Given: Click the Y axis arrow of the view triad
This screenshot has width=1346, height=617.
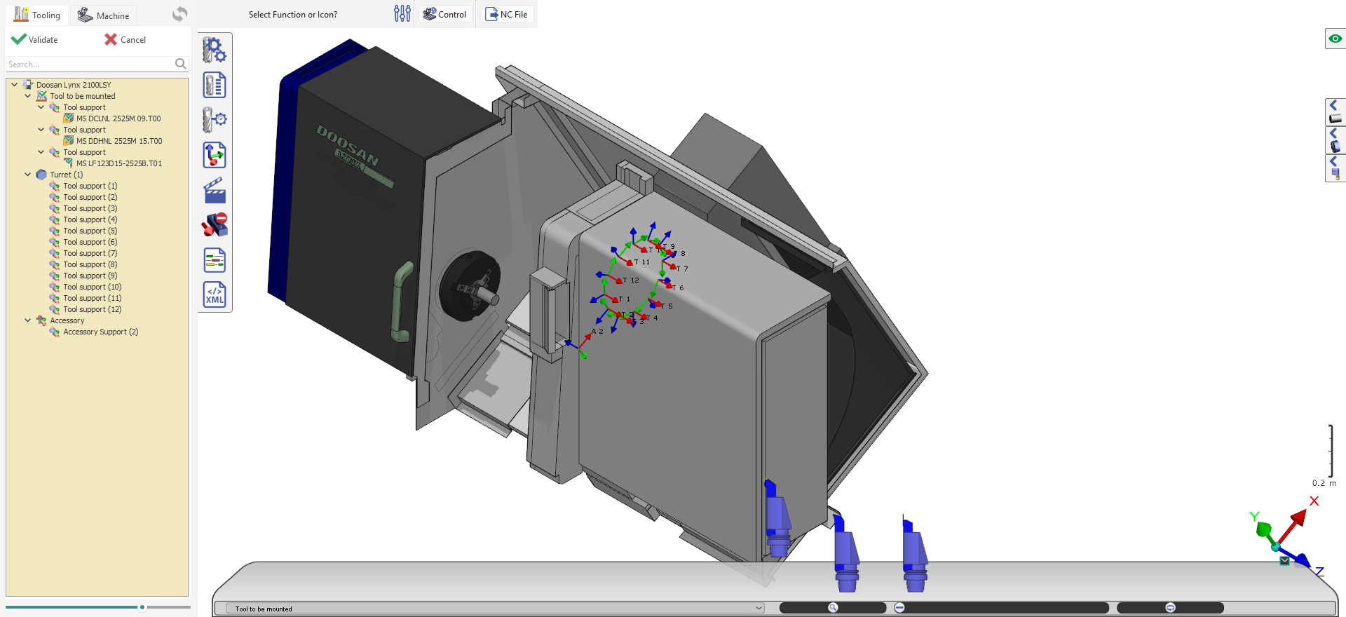Looking at the screenshot, I should 1263,529.
